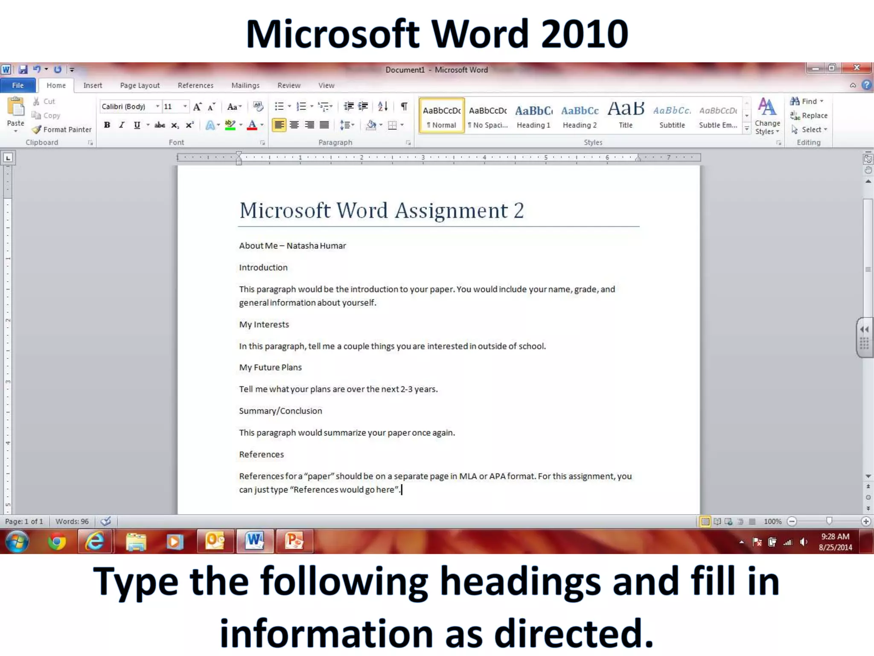This screenshot has width=874, height=656.
Task: Click the Paste clipboard icon
Action: [16, 107]
